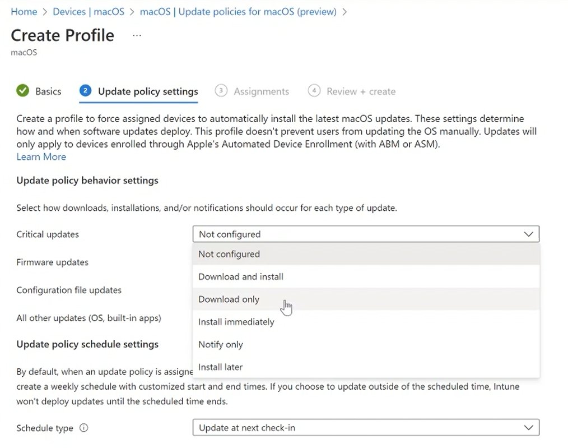Collapse the open updates dropdown list
This screenshot has height=448, width=568.
pos(529,234)
